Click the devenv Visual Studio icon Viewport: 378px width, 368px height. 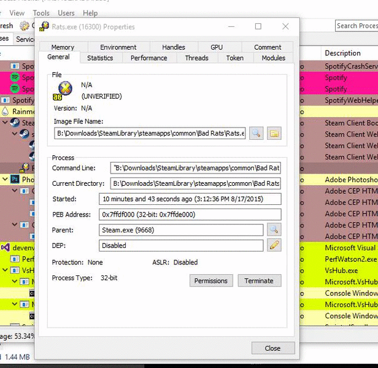point(5,248)
